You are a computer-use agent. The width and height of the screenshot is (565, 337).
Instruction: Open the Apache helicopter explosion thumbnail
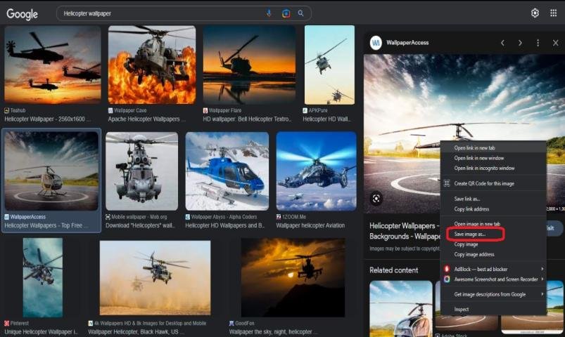151,65
